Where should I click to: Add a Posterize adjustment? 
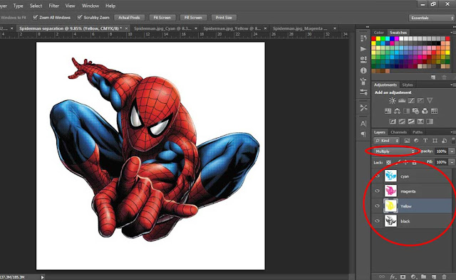pos(402,122)
